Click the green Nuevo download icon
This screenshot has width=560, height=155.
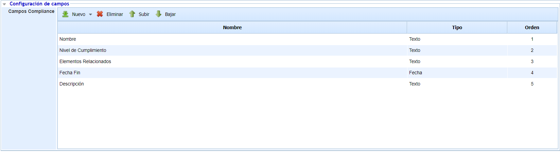click(65, 14)
